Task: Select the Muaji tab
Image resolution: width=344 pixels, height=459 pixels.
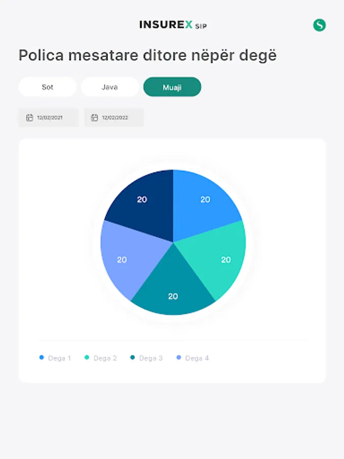Action: click(172, 87)
